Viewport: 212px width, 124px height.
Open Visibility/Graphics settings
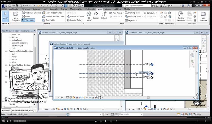click(31, 13)
